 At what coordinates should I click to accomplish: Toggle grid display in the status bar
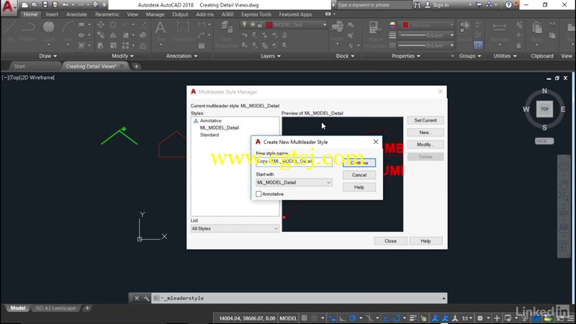pos(304,318)
